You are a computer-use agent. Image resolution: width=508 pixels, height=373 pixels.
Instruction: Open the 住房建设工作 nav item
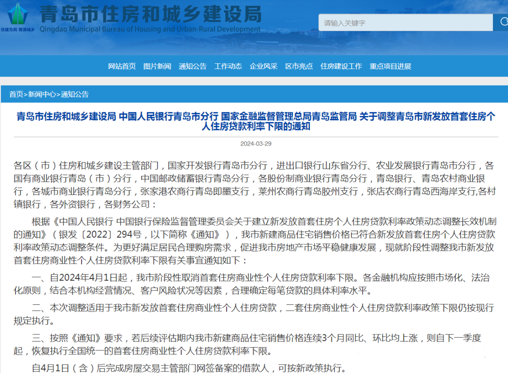click(341, 66)
